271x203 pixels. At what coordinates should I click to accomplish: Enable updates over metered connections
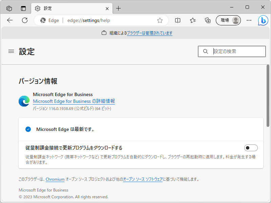pos(251,148)
